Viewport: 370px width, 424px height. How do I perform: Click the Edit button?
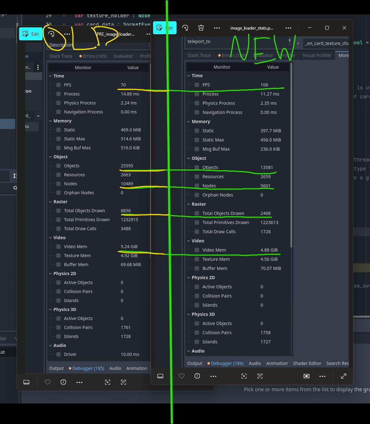point(165,28)
